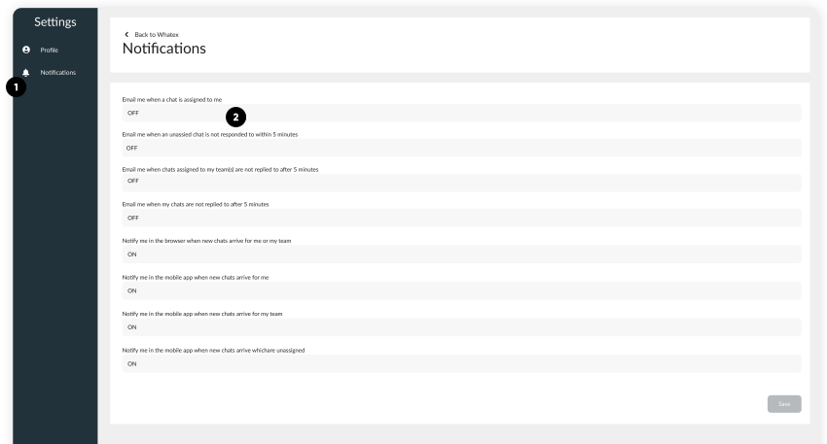Open the browser notification ON field
Viewport: 827px width, 444px height.
coord(457,254)
